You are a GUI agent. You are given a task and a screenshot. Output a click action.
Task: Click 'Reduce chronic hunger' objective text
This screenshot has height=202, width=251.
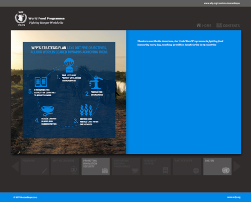(x=49, y=121)
